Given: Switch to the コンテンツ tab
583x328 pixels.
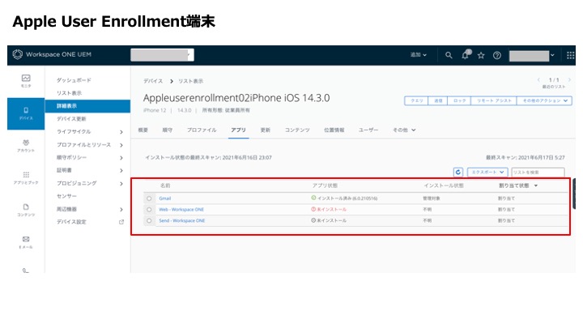Looking at the screenshot, I should pos(297,130).
